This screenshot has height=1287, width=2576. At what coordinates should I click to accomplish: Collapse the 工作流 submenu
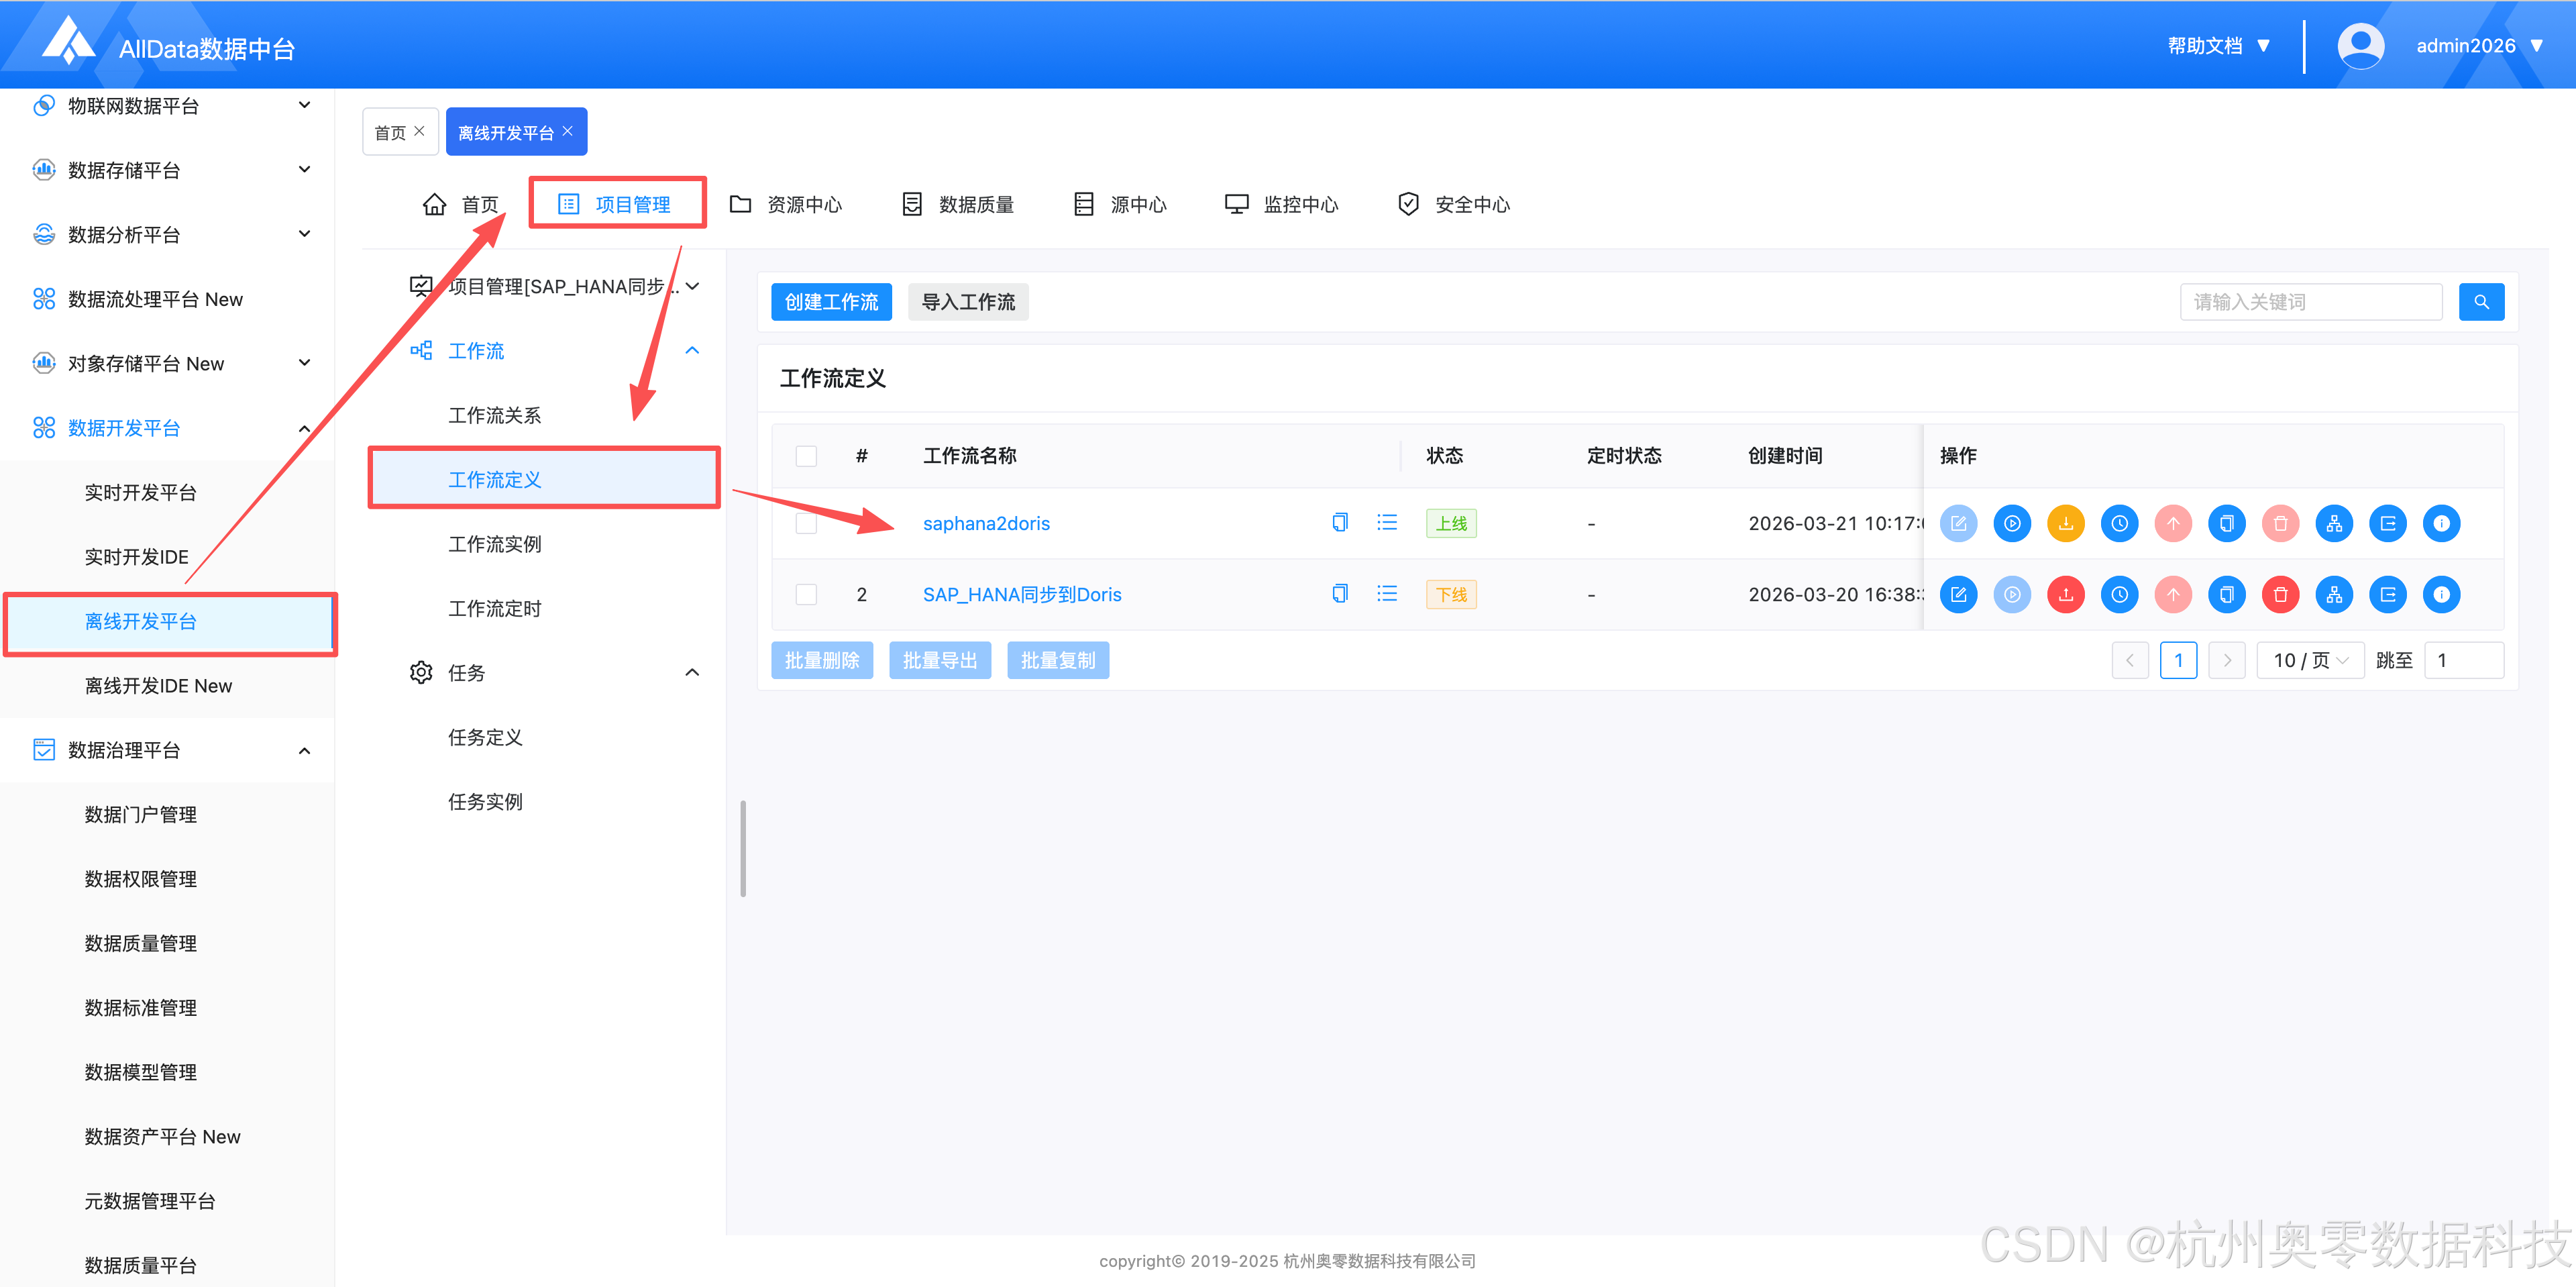(x=692, y=350)
